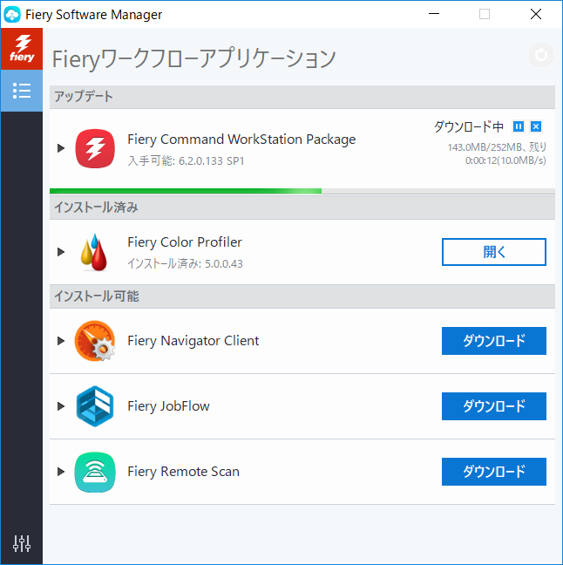563x565 pixels.
Task: Click the Fiery Remote Scan name
Action: (183, 472)
